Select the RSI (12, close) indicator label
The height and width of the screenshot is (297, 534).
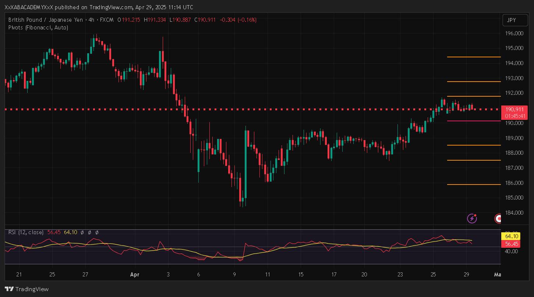26,232
